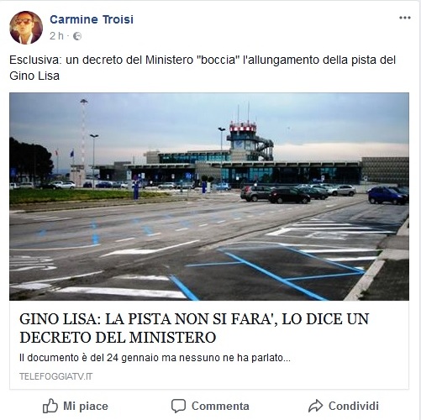421x420 pixels.
Task: Click the public audience globe icon
Action: tap(77, 36)
